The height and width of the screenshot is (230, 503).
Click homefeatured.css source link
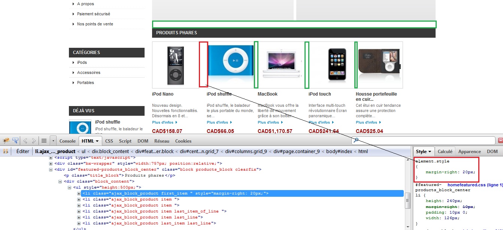pyautogui.click(x=475, y=185)
